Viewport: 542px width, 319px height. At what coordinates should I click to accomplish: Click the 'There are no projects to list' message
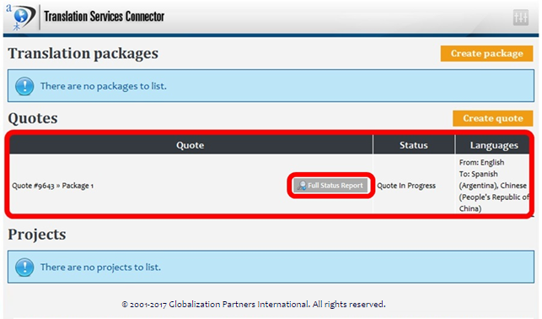[x=100, y=268]
